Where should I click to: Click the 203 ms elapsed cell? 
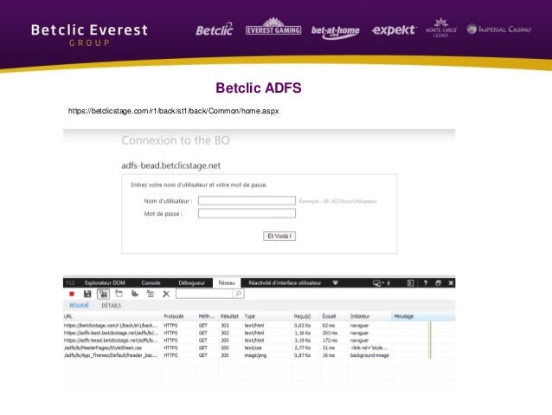pos(330,333)
